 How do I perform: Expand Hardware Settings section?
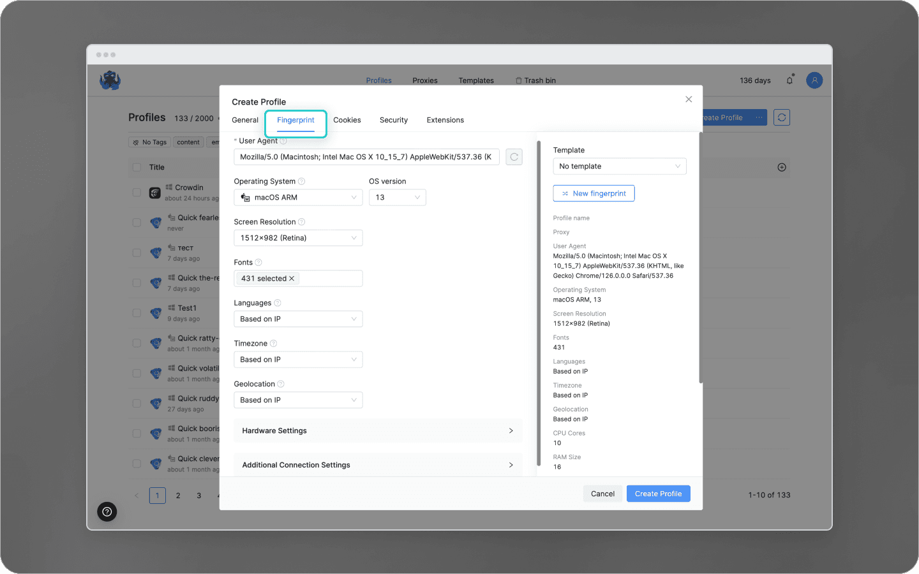click(x=378, y=430)
